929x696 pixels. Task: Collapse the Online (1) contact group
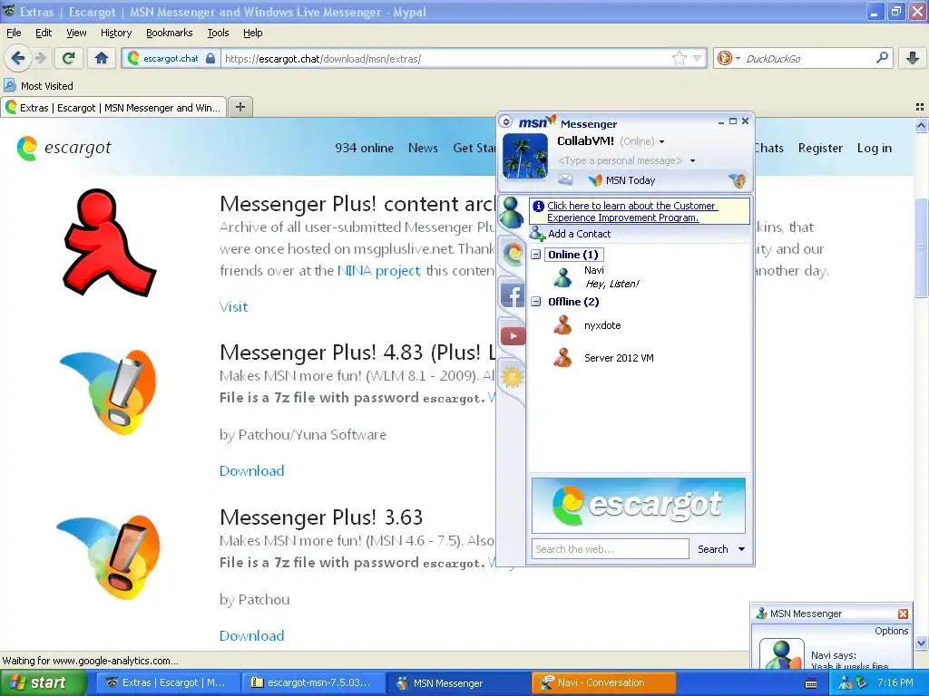(535, 255)
